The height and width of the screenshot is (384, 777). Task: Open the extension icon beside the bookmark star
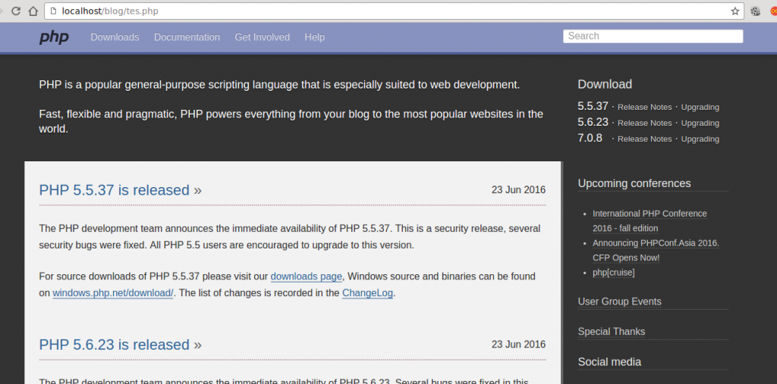755,11
